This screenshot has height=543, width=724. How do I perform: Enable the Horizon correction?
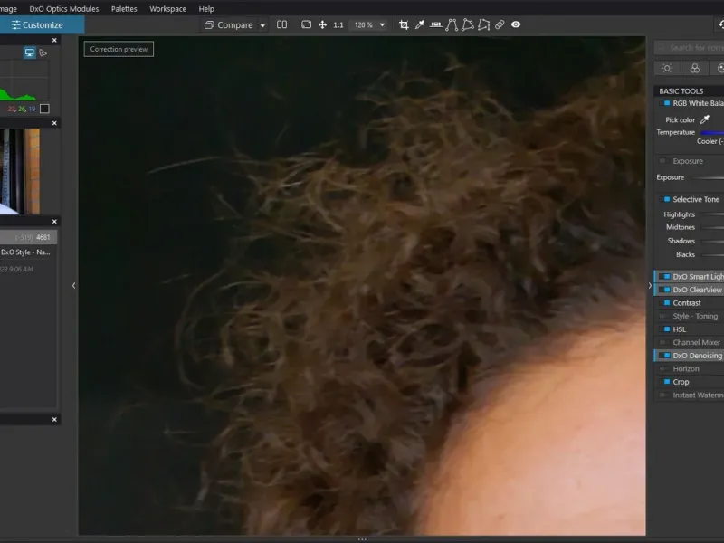point(662,369)
